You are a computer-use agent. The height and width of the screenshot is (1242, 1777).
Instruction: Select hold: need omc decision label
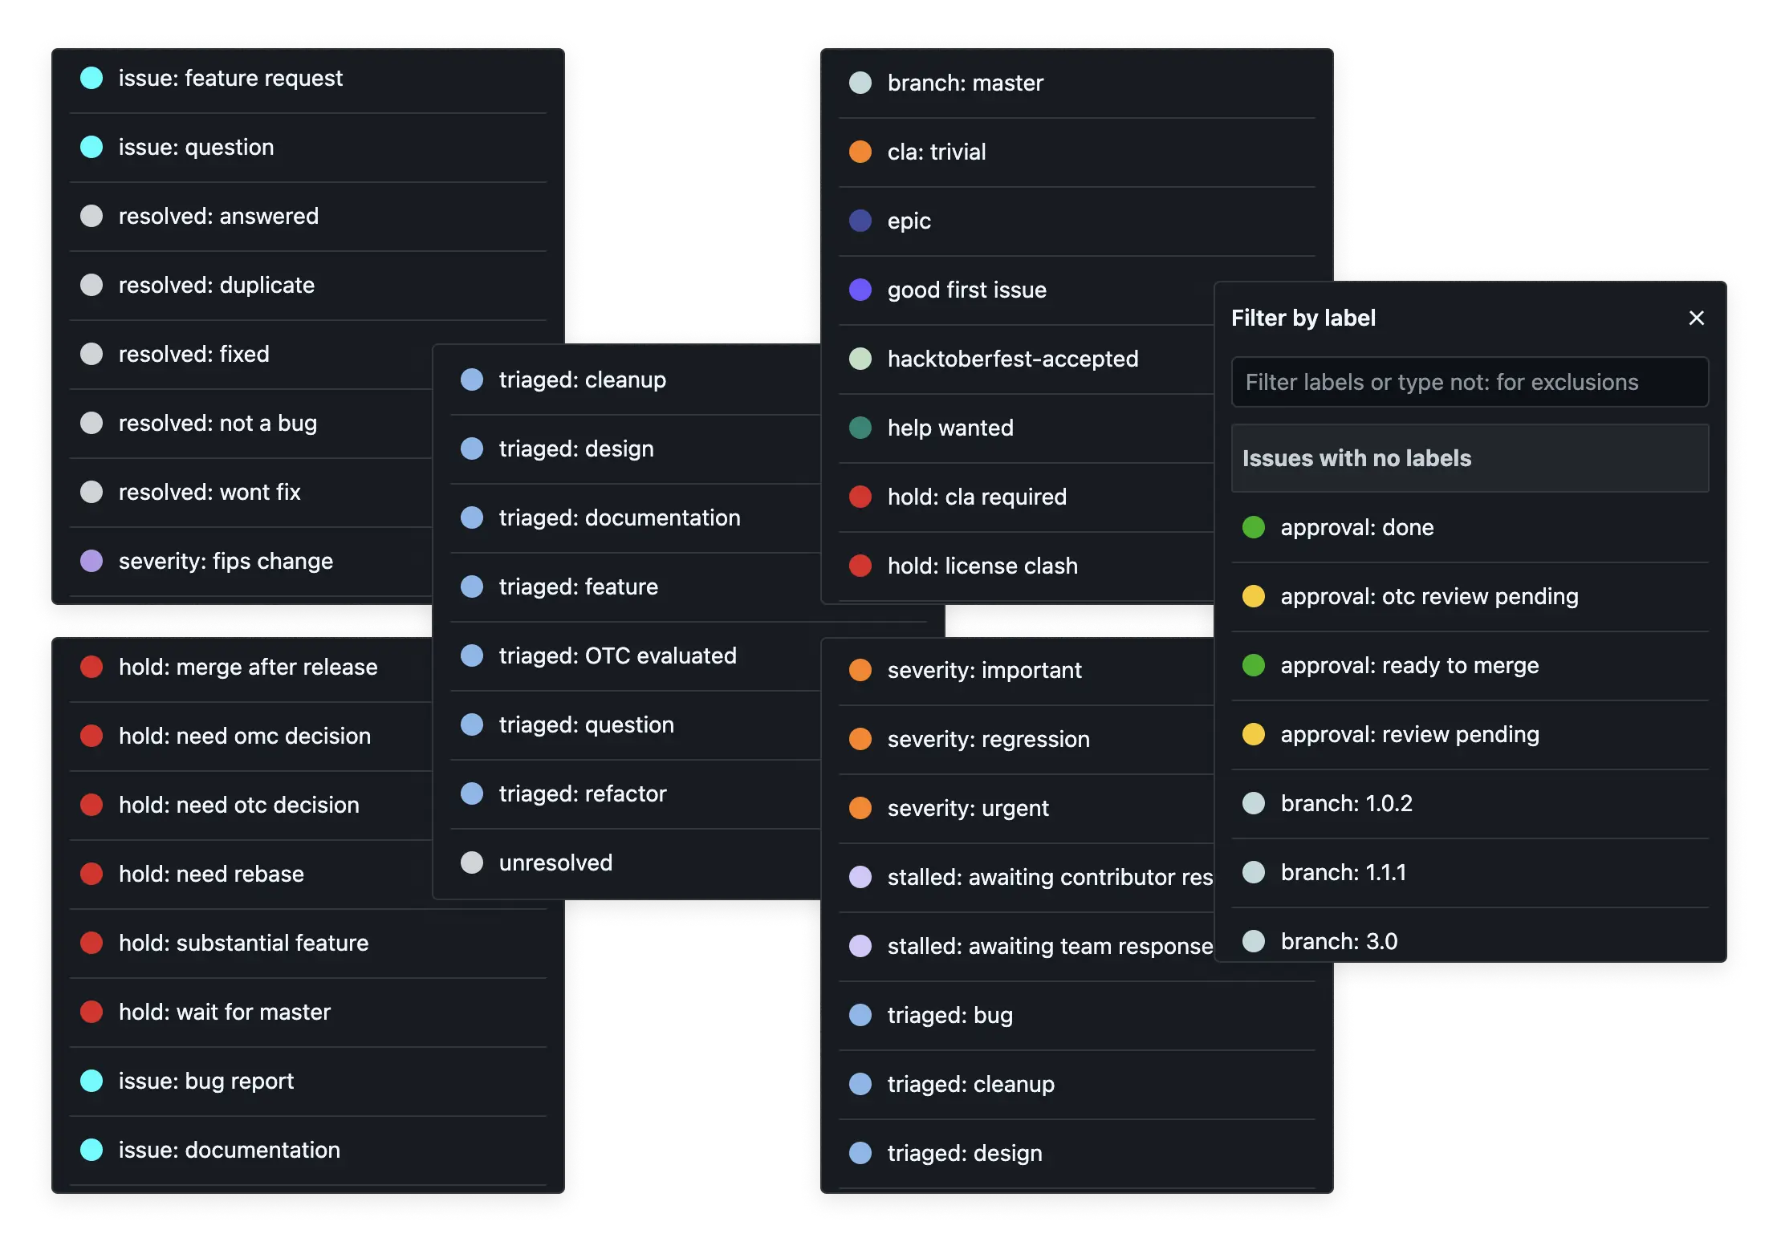(x=250, y=736)
